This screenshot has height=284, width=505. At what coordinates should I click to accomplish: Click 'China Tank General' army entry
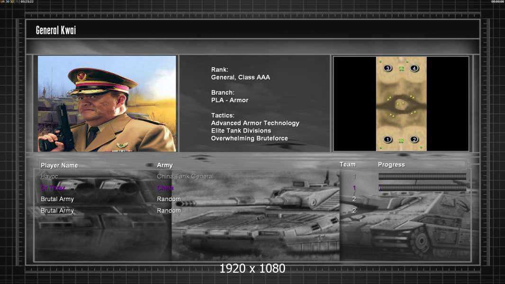(185, 176)
